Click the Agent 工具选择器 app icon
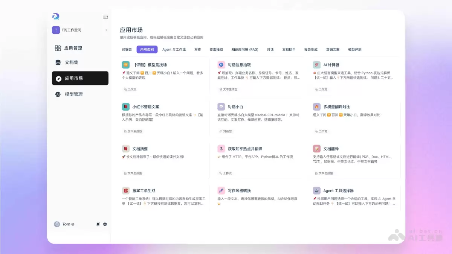The height and width of the screenshot is (254, 452). click(x=317, y=190)
